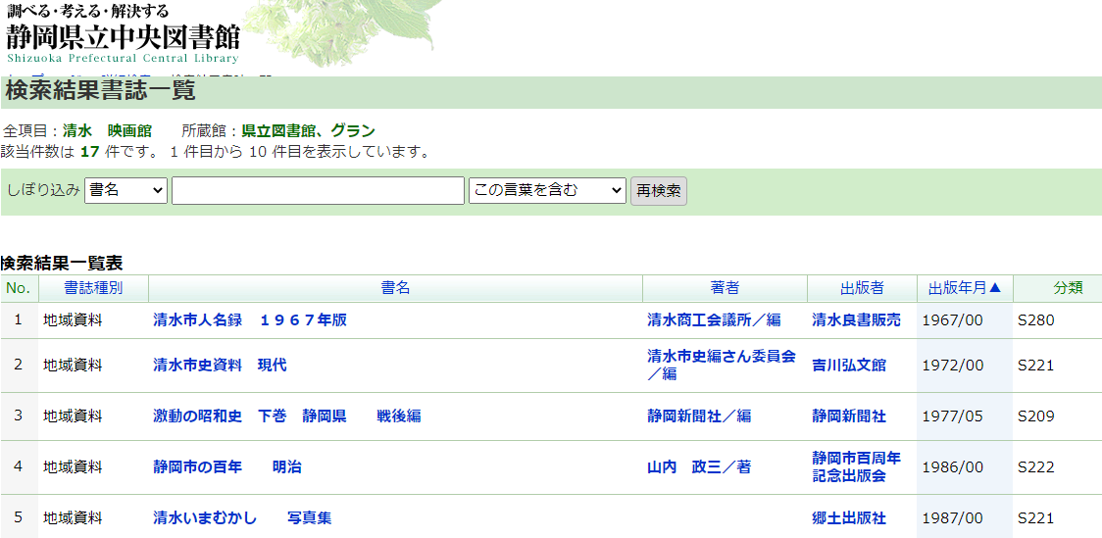Click publisher 静岡新聞社 in row 3
The image size is (1102, 538).
849,416
